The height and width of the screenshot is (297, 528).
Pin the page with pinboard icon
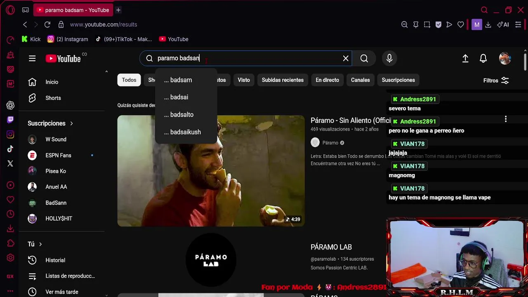click(x=416, y=25)
